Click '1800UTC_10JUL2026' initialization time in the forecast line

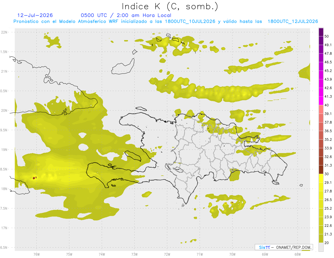(x=190, y=21)
